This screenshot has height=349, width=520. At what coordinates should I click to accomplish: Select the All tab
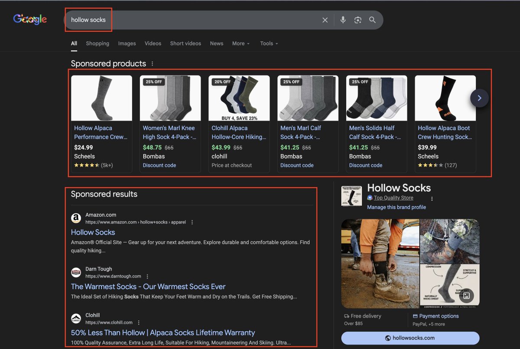click(74, 43)
